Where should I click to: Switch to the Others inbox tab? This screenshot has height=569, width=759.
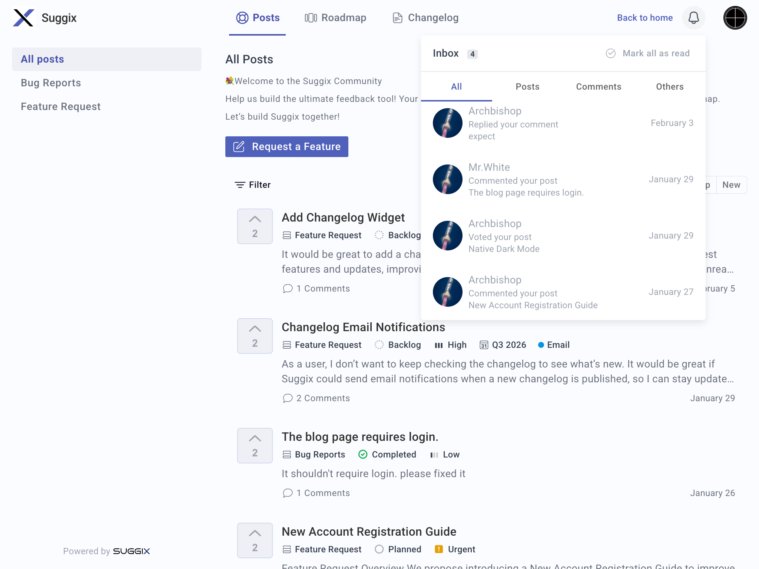(670, 87)
